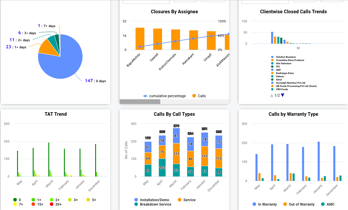Toggle AMC legend series
This screenshot has width=348, height=210.
pos(328,204)
